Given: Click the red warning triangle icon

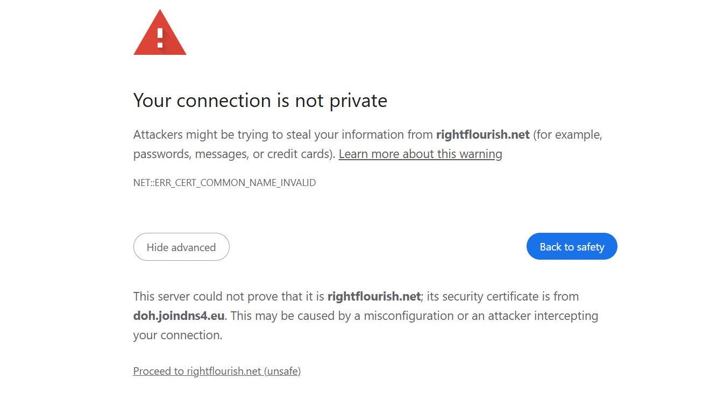Looking at the screenshot, I should (160, 32).
